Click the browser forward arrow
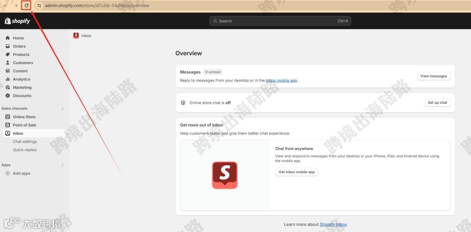Viewport: 471px width, 232px height. tap(16, 6)
